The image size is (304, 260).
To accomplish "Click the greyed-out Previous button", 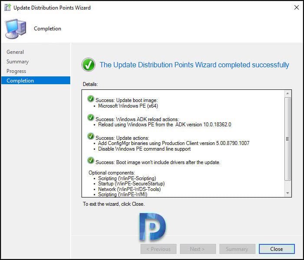I will (158, 249).
